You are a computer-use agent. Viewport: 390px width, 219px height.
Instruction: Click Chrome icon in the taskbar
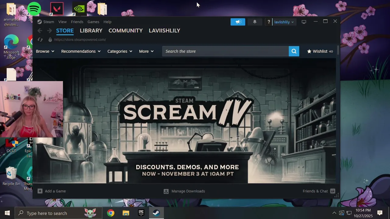[111, 213]
